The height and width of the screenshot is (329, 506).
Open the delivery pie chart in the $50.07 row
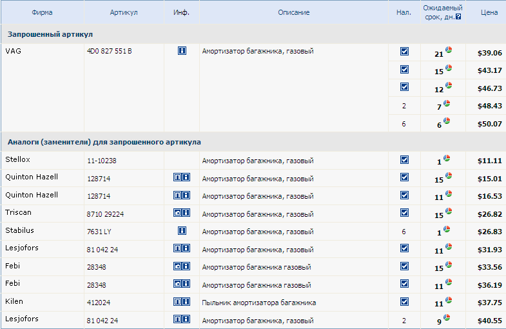(x=447, y=121)
